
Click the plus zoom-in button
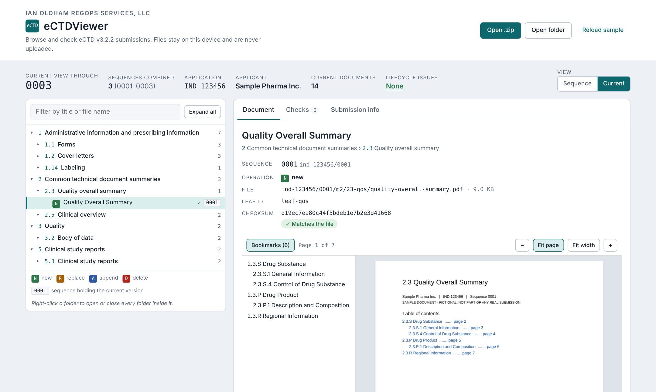pos(610,245)
